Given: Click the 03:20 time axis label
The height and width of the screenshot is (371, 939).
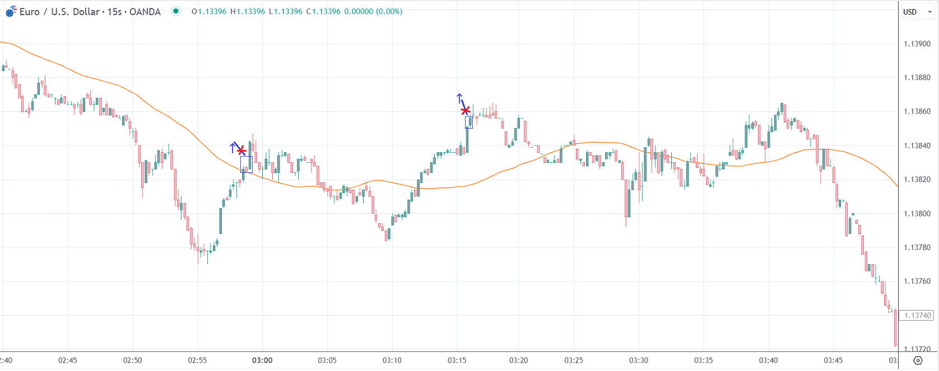Looking at the screenshot, I should (x=518, y=360).
